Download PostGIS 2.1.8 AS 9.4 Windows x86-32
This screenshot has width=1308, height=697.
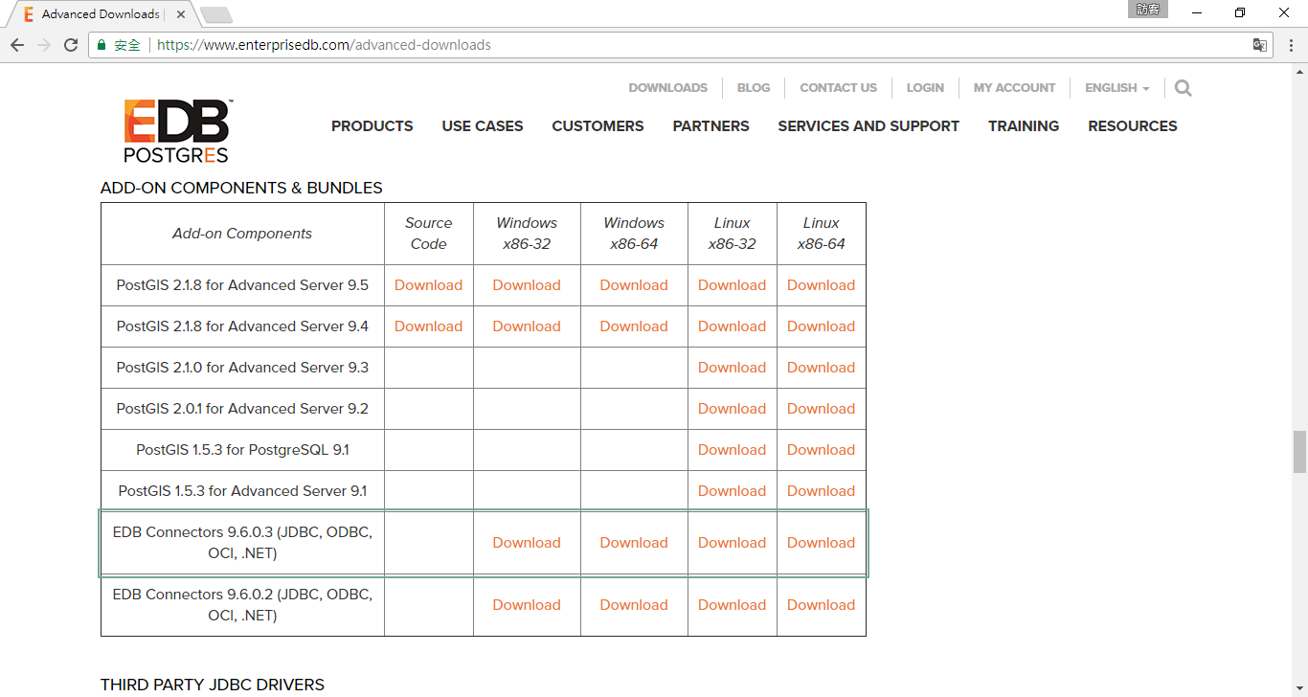tap(527, 326)
